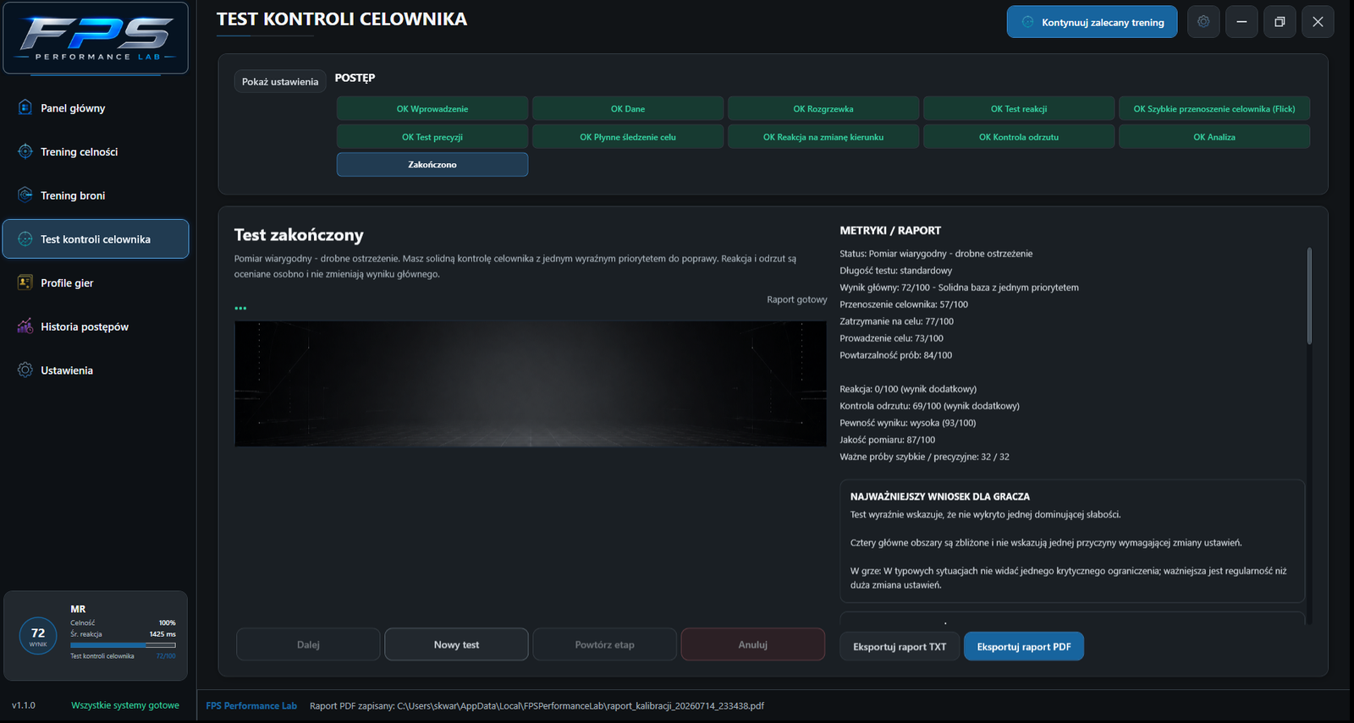1354x723 pixels.
Task: Click the dark test arena preview
Action: [531, 384]
